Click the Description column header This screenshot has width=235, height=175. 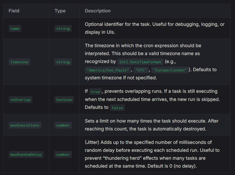point(98,11)
